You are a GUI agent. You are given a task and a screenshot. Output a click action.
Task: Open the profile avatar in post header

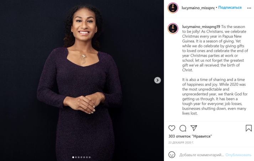point(173,8)
